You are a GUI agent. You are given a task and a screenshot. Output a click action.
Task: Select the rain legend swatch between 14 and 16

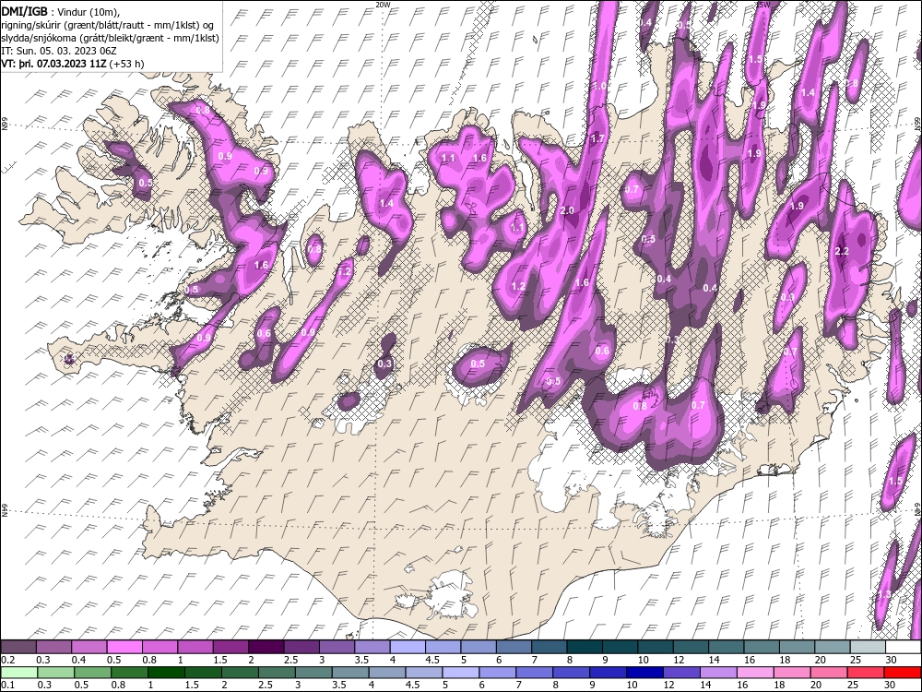coord(718,673)
